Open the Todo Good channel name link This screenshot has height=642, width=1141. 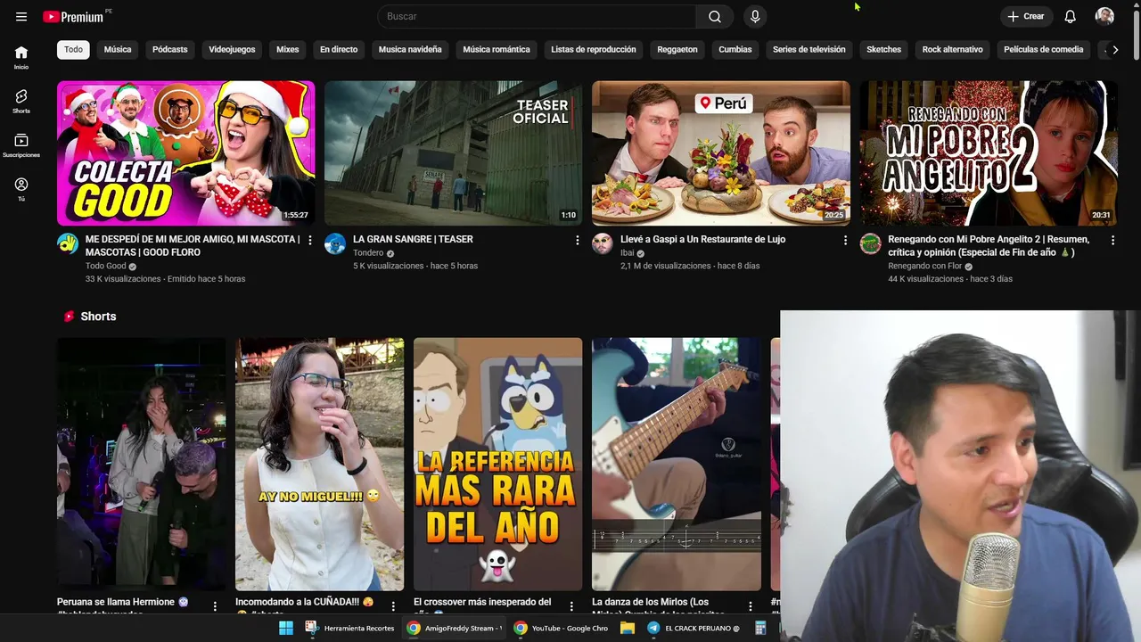pos(106,266)
